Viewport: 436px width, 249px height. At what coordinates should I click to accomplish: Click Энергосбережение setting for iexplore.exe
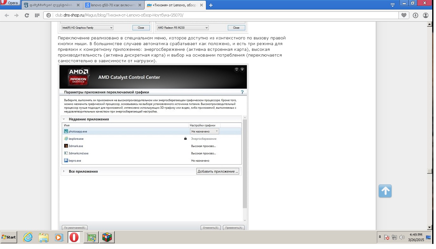[x=204, y=139]
